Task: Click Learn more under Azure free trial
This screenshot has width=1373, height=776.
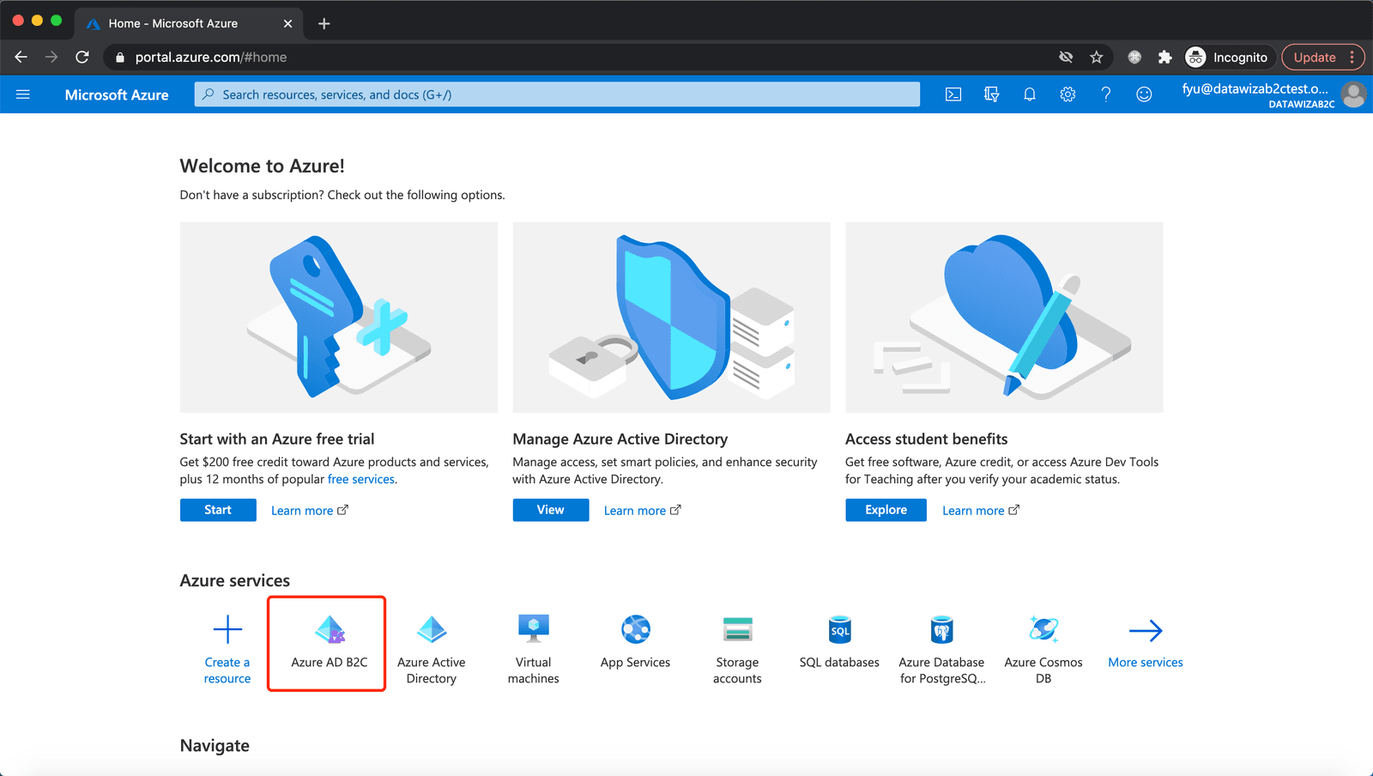Action: coord(310,511)
